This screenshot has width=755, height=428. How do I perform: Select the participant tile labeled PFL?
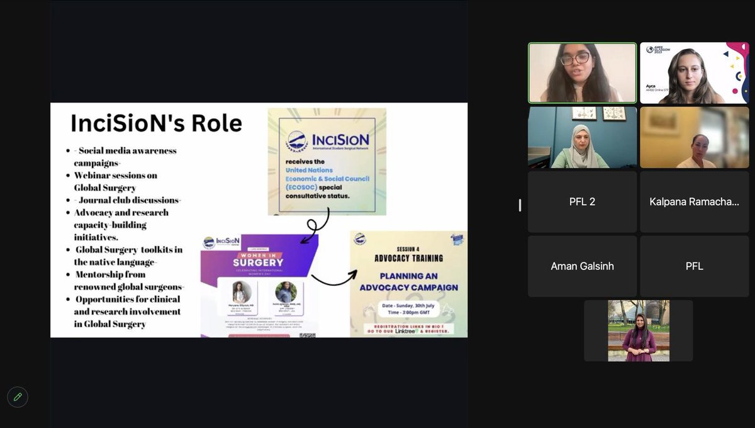tap(695, 266)
